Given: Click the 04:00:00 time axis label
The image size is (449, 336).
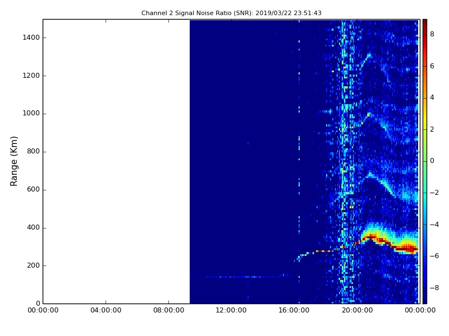Looking at the screenshot, I should point(106,310).
